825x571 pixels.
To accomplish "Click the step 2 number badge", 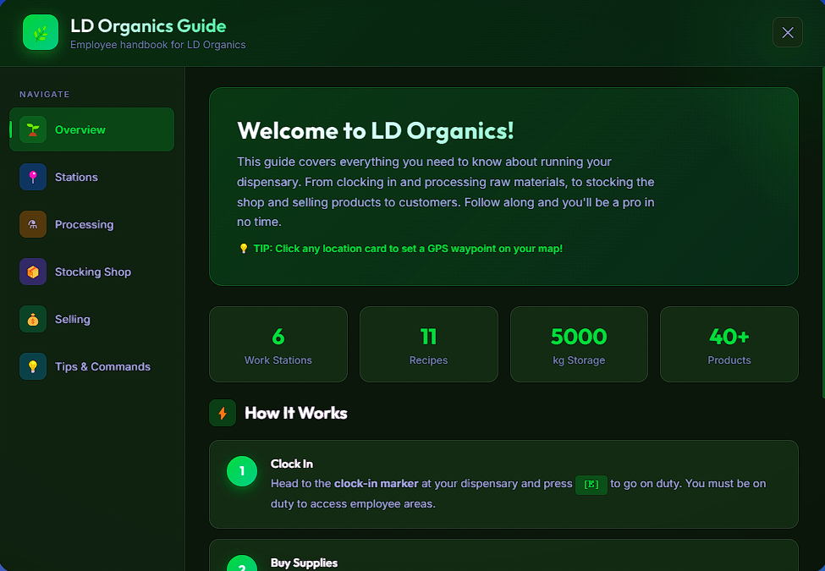I will (242, 563).
